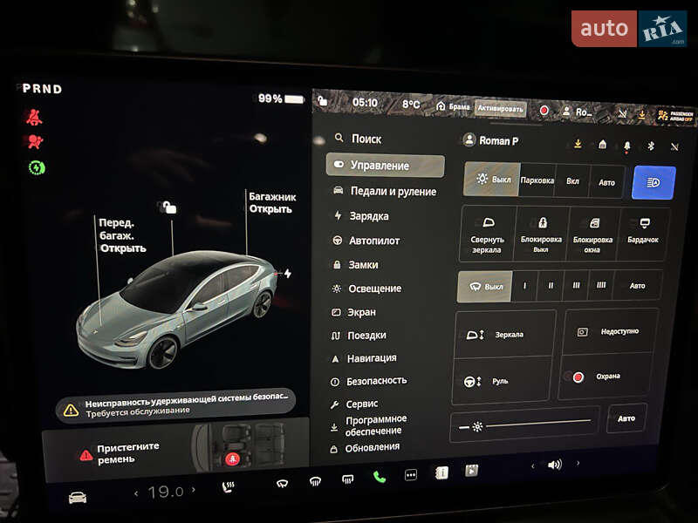Set wipers to speed II
The image size is (698, 523).
pos(551,285)
